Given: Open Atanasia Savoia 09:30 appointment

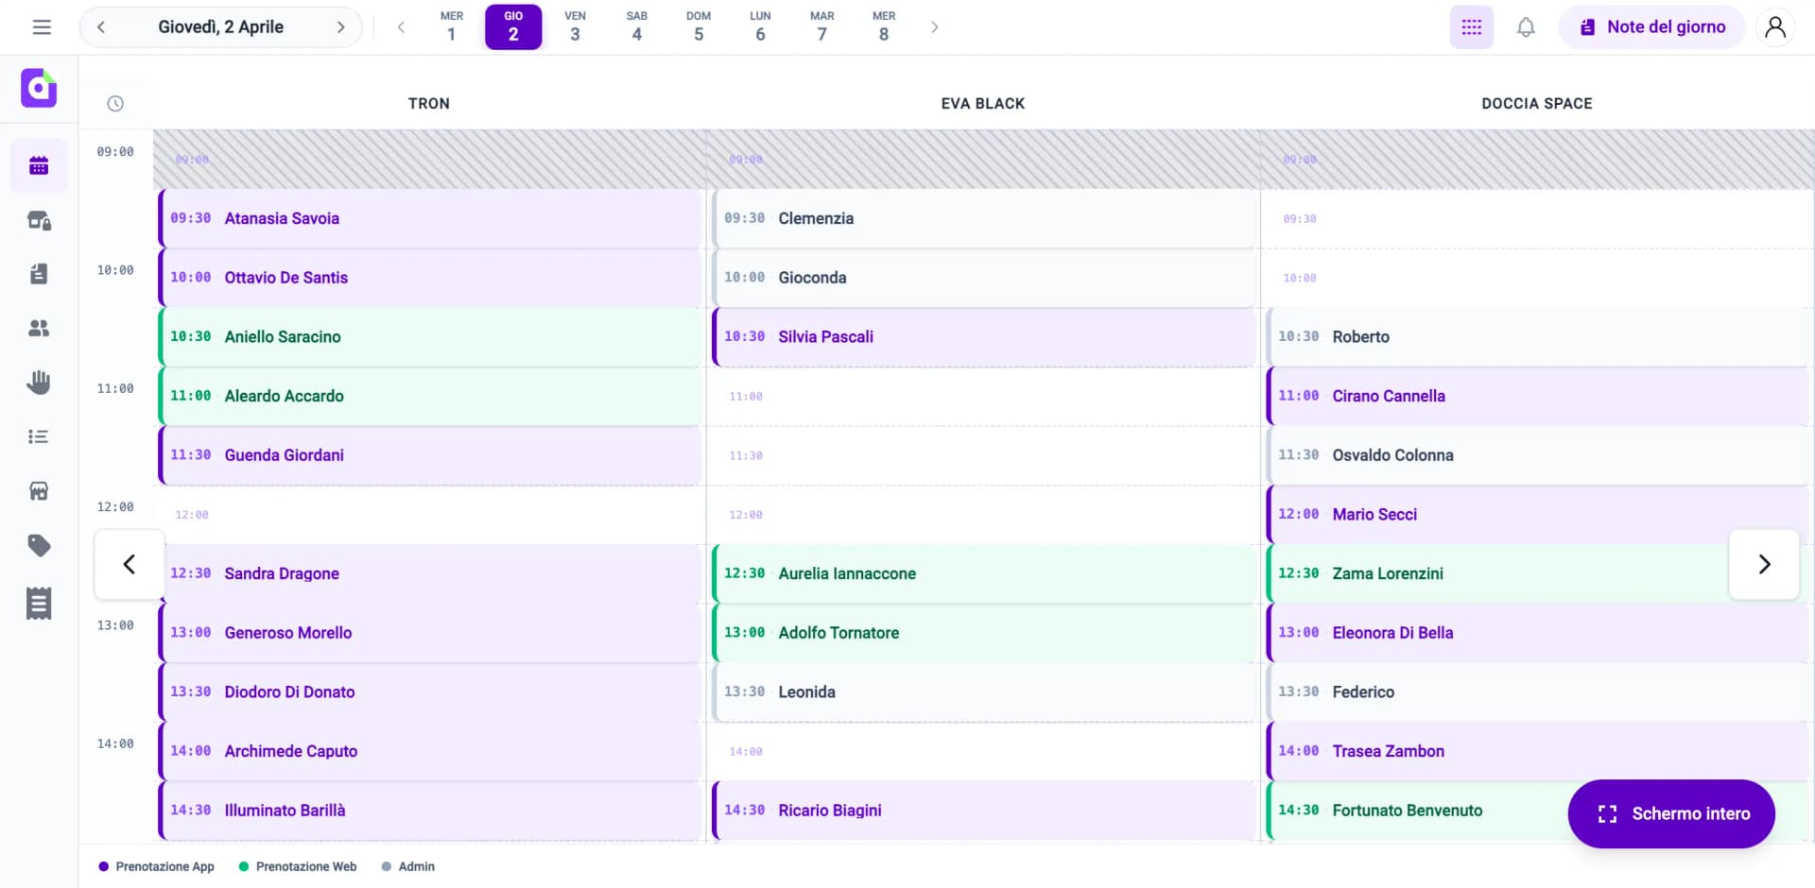Looking at the screenshot, I should click(430, 218).
